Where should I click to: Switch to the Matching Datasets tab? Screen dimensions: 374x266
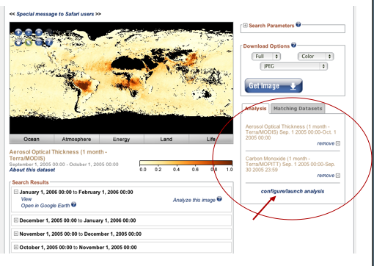click(298, 109)
